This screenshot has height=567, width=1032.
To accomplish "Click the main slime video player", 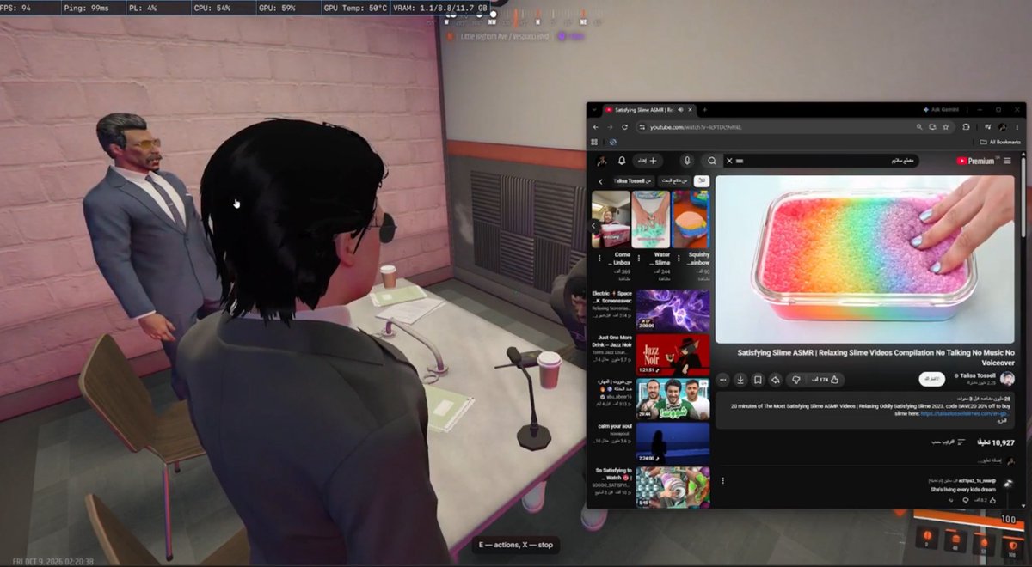I will pyautogui.click(x=864, y=259).
